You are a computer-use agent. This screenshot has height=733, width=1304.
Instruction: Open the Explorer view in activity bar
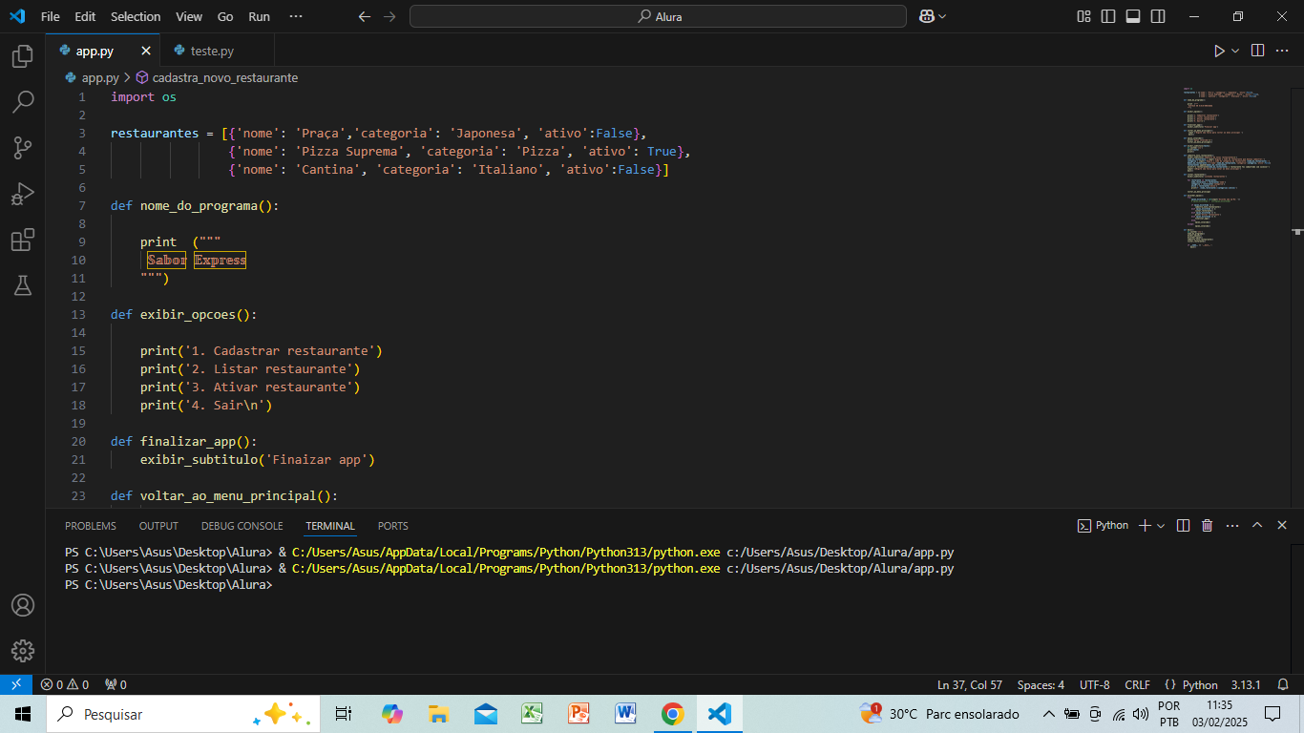[x=23, y=56]
